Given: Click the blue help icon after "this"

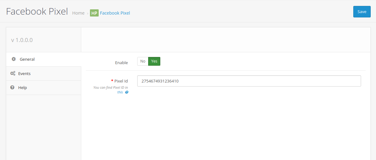Looking at the screenshot, I should point(127,92).
